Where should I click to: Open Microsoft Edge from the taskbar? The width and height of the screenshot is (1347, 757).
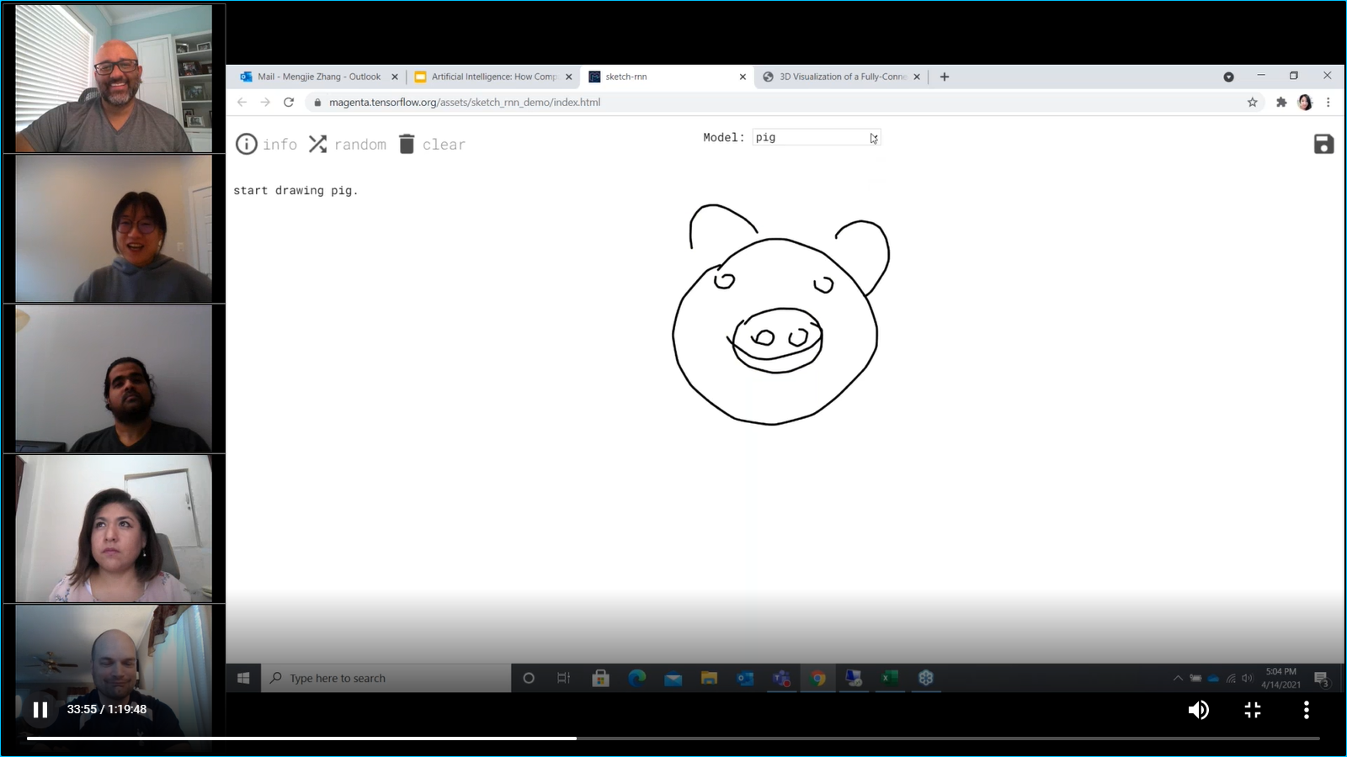click(x=637, y=678)
